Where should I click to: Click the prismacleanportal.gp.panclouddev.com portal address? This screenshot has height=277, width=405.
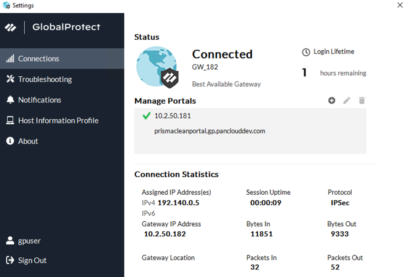coord(210,131)
